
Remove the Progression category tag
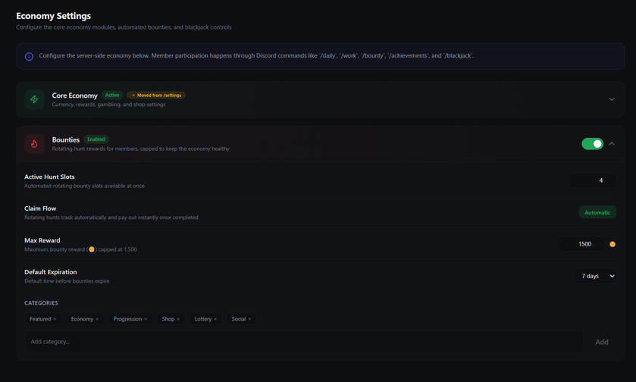[x=146, y=319]
